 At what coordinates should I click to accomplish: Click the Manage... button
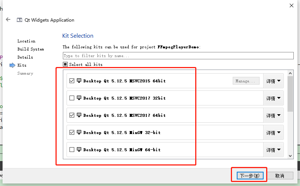[246, 81]
